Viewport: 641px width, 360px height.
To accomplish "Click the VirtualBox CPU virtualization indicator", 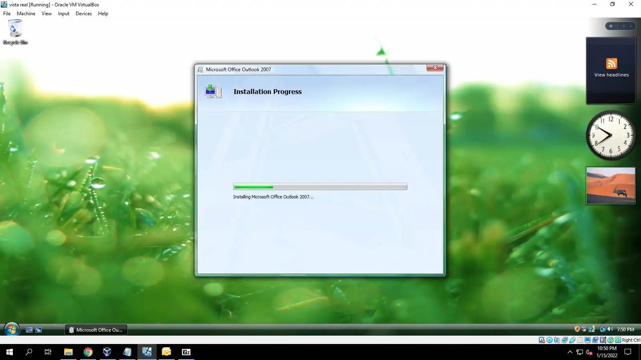I will pyautogui.click(x=603, y=340).
